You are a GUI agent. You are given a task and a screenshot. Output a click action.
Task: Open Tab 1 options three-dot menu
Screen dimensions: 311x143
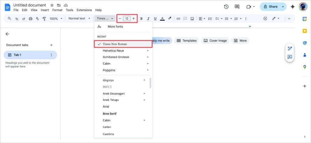point(51,55)
